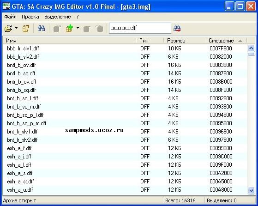Select file bbb_lr_slv2.dff
The image size is (258, 206).
tap(23, 57)
